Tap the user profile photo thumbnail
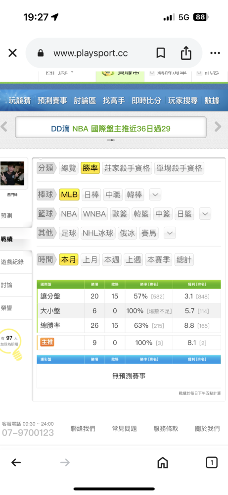228x495 pixels. tap(12, 173)
